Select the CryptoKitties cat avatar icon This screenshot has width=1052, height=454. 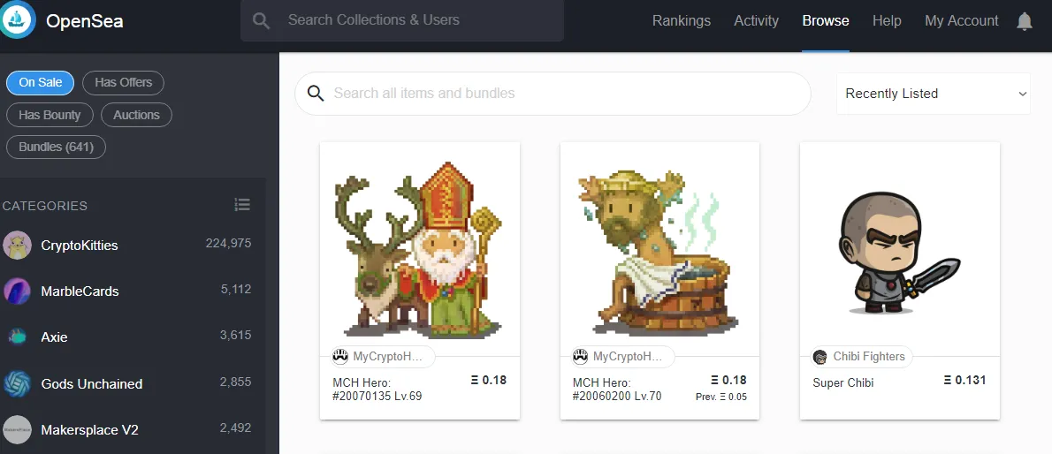[x=17, y=245]
